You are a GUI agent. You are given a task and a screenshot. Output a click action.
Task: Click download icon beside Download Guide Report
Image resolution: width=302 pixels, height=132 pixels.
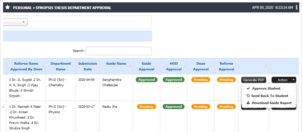pos(248,103)
